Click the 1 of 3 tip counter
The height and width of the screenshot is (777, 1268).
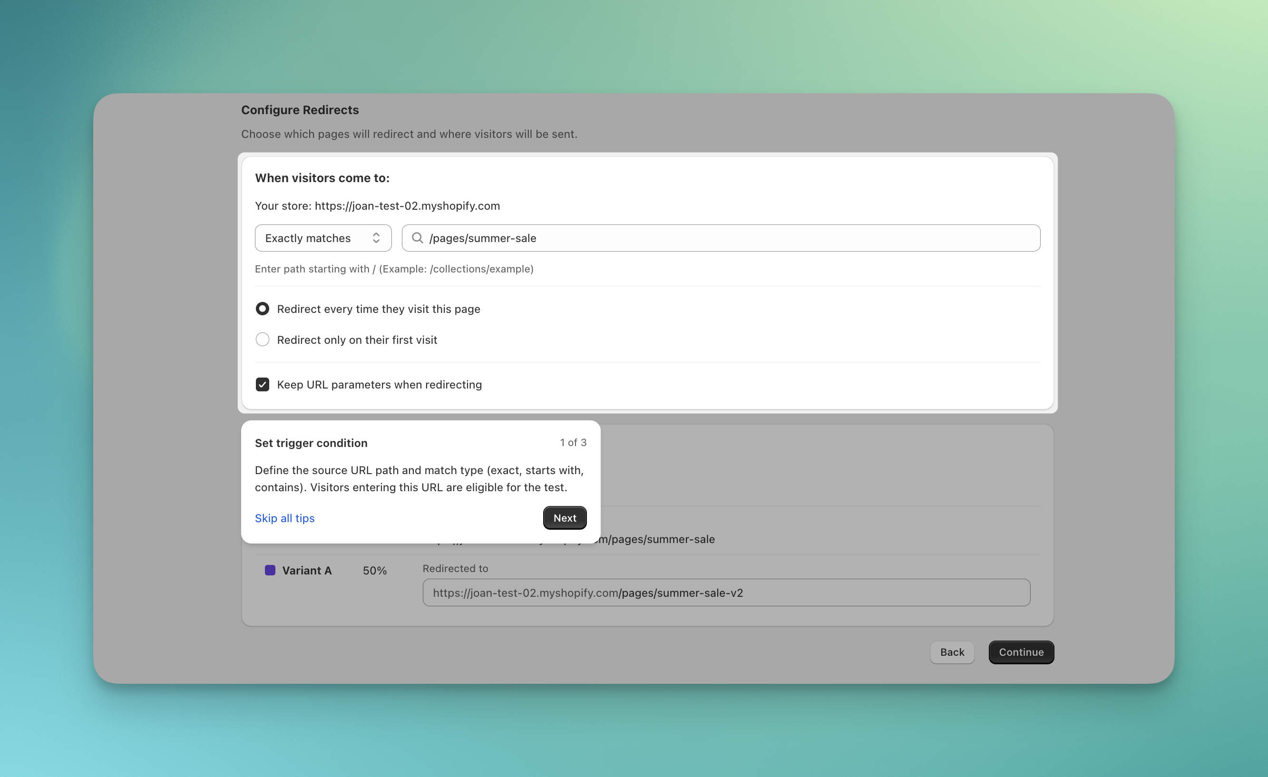click(x=573, y=443)
